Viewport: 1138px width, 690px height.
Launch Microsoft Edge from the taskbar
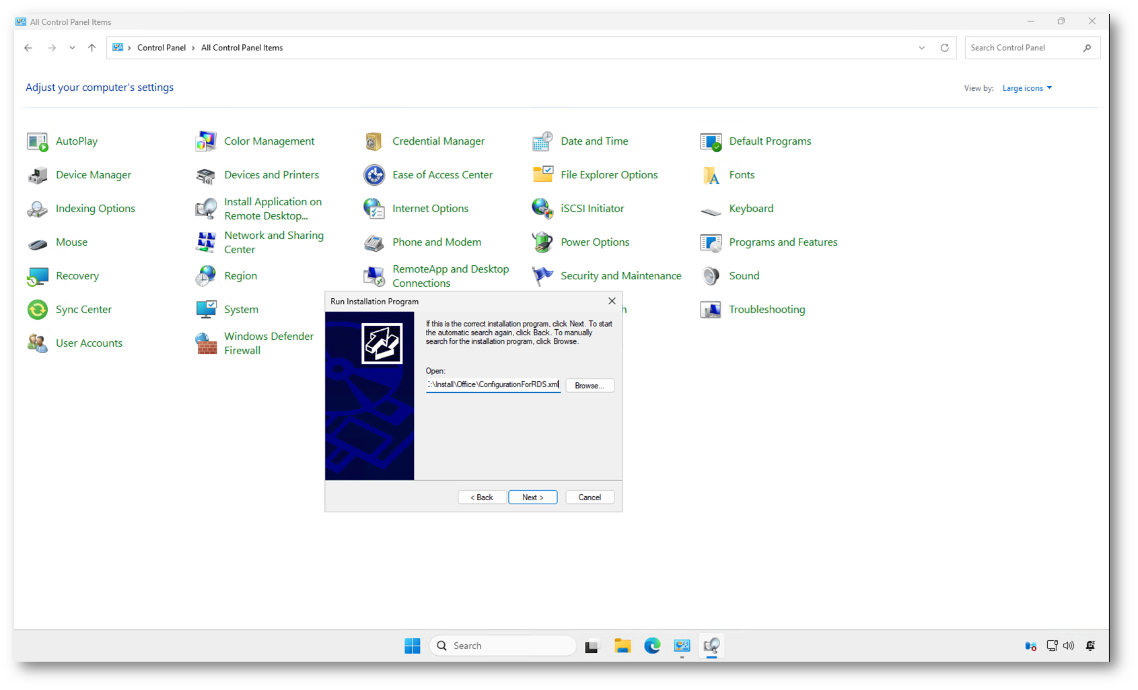652,646
